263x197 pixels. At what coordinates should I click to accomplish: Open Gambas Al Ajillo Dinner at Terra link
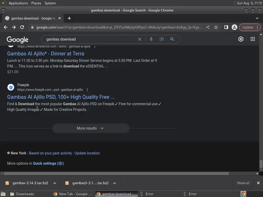46,54
